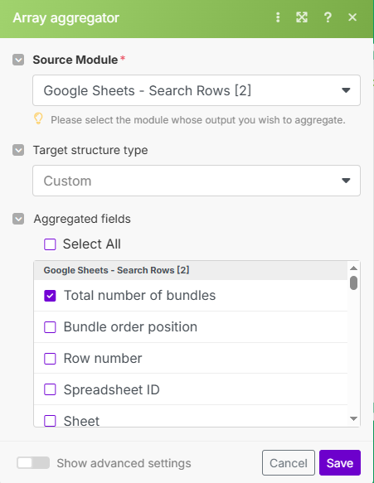Open help with the question mark icon
374x483 pixels.
click(328, 17)
